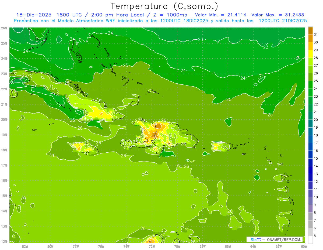Screen dimensions: 323x250
Task: Click the '20N' latitude axis label
Action: tap(4, 119)
